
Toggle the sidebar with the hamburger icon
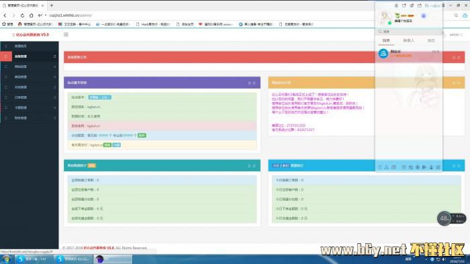(66, 34)
